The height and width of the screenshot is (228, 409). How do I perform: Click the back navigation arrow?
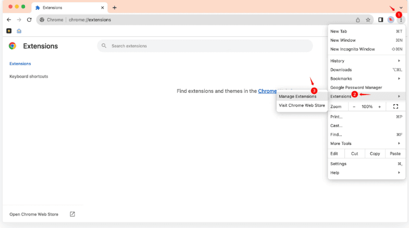pyautogui.click(x=9, y=20)
